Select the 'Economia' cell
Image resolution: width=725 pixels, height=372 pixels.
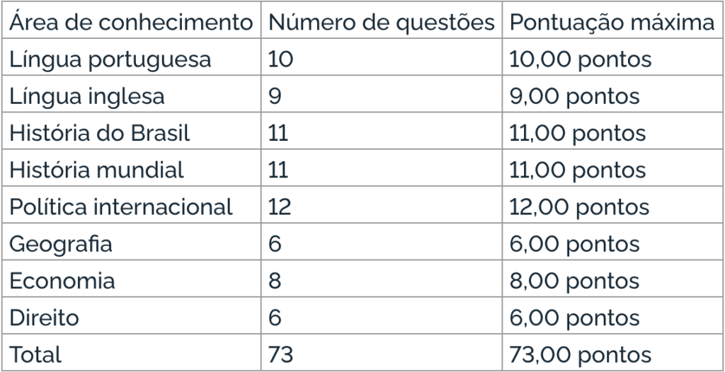pos(131,279)
